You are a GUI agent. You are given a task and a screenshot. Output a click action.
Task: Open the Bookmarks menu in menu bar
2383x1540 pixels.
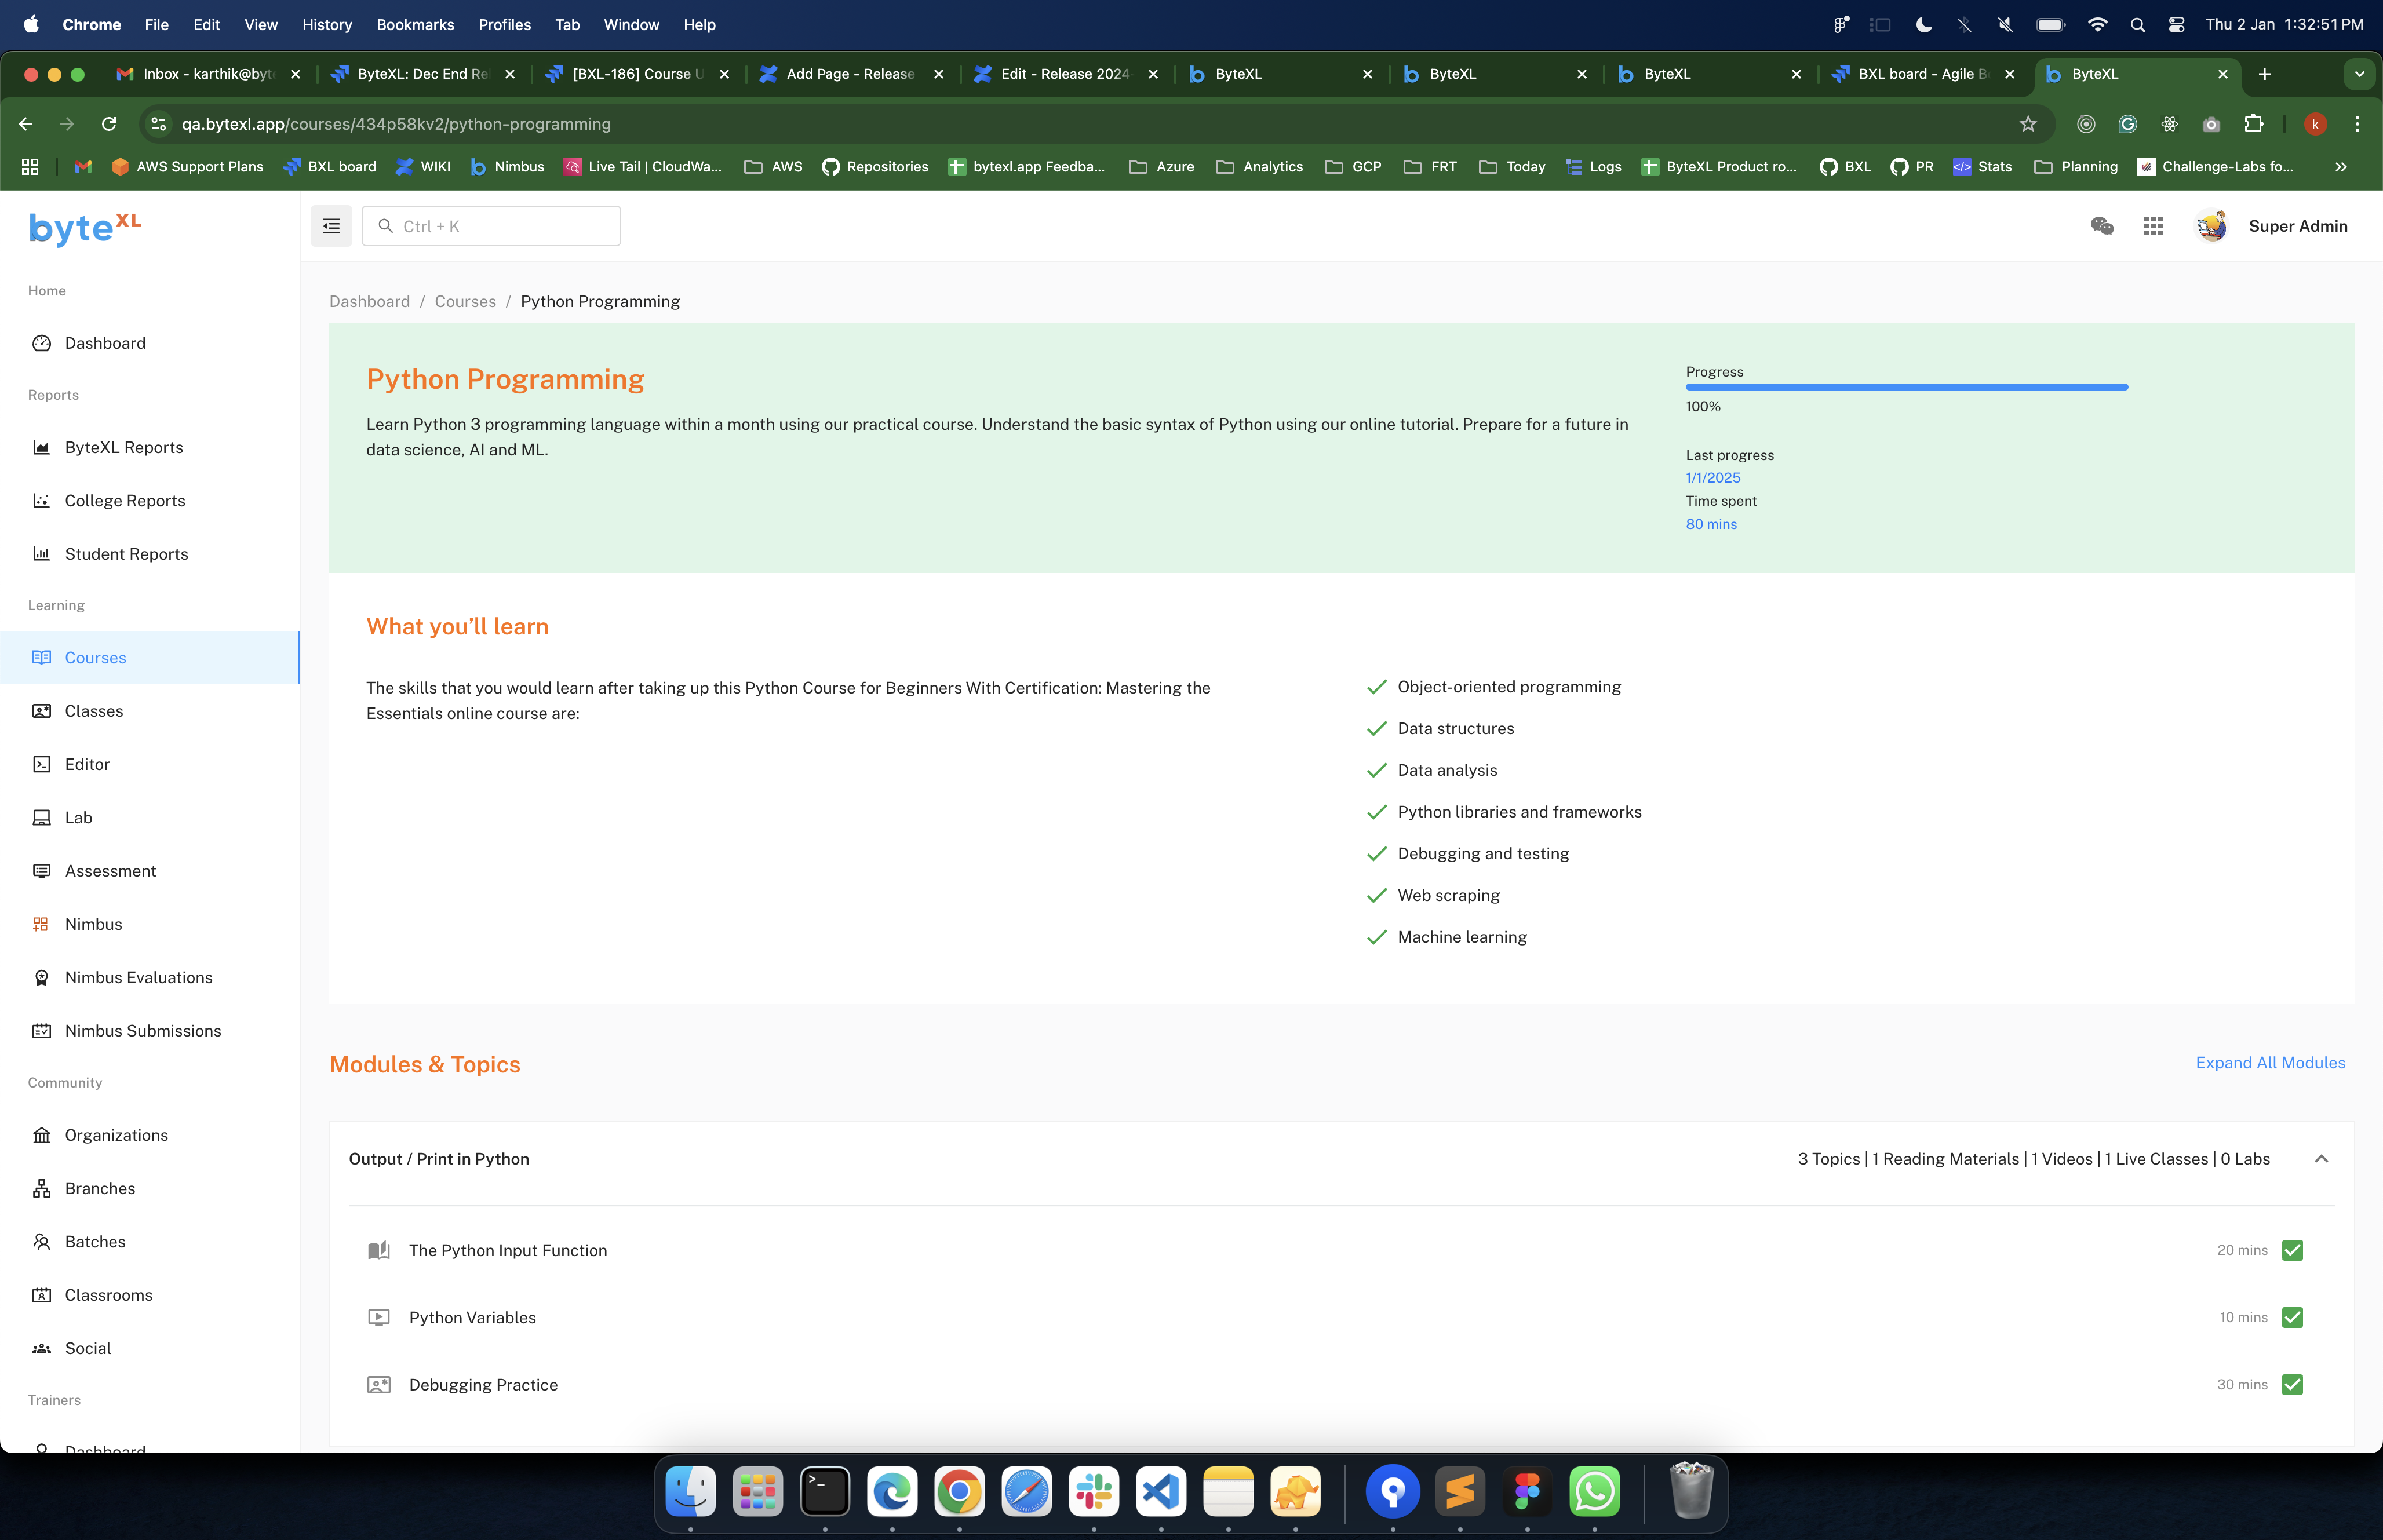pos(414,24)
